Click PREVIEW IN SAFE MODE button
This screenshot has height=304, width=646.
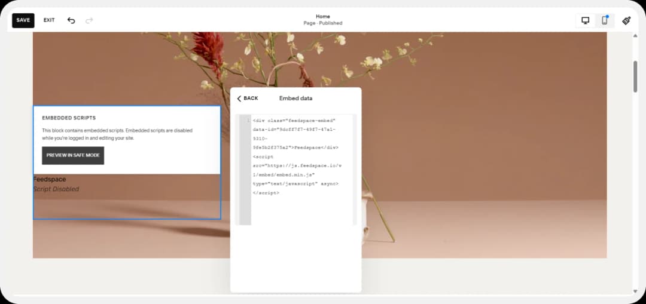coord(73,155)
